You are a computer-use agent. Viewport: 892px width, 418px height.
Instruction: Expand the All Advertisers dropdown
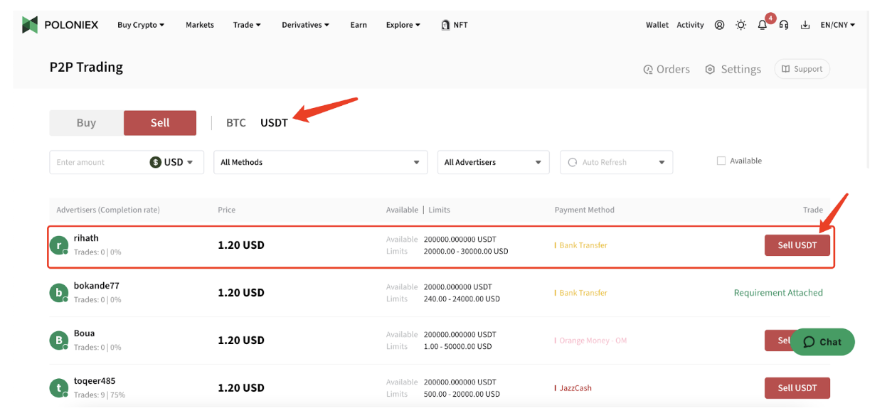tap(494, 162)
